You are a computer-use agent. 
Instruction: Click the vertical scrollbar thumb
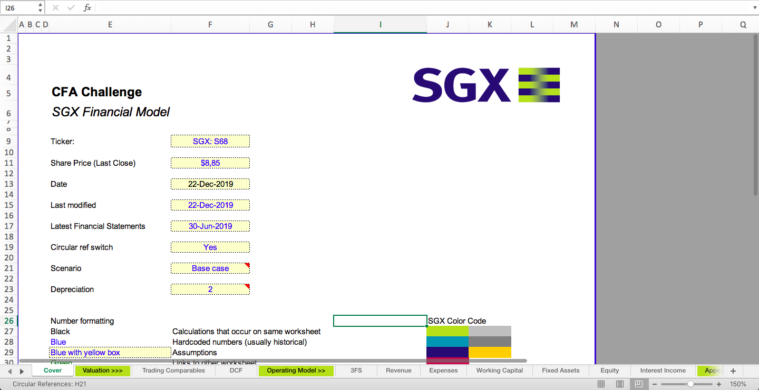755,116
